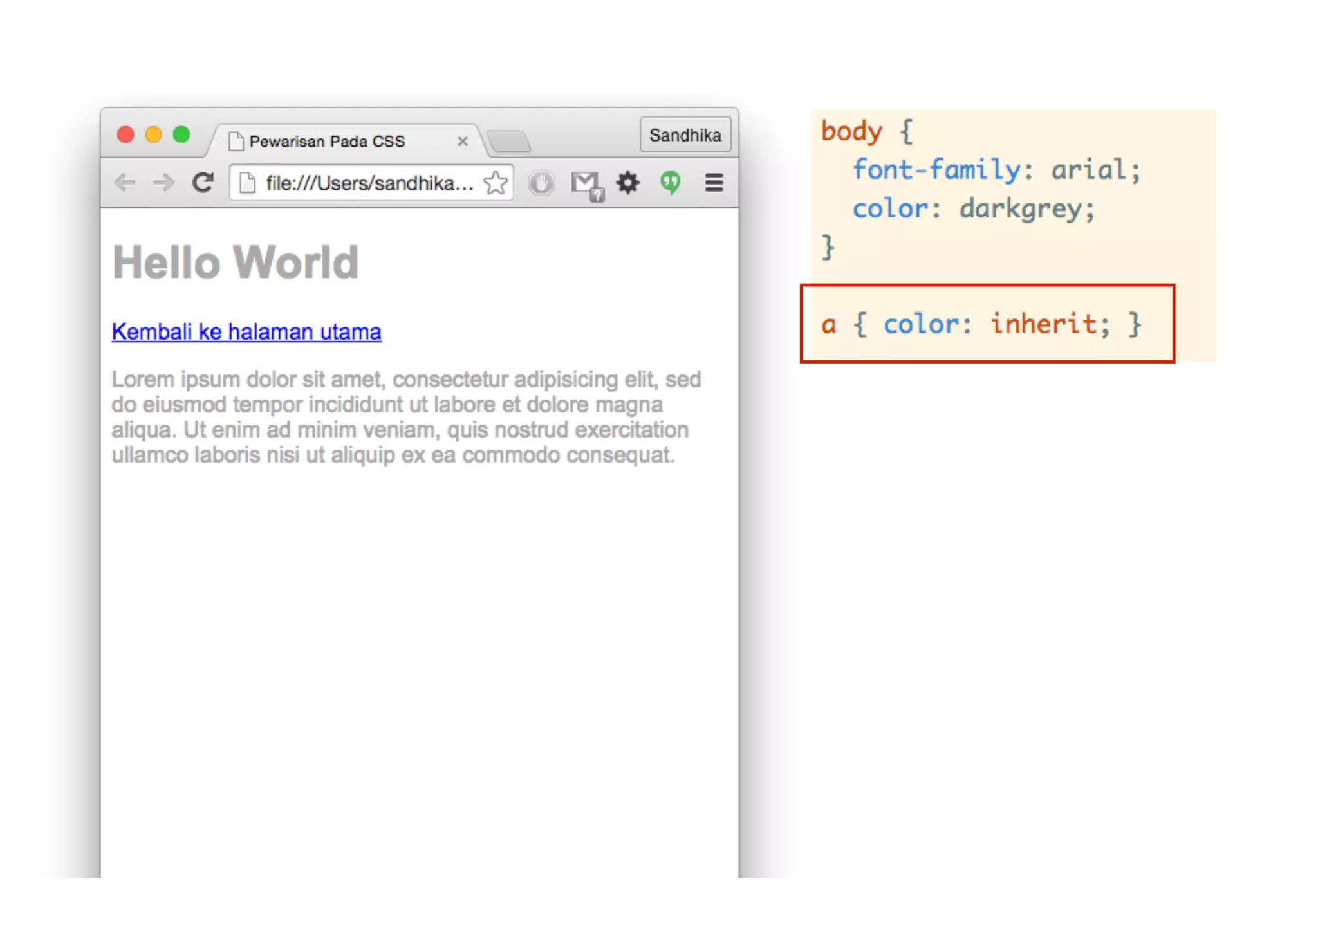The width and height of the screenshot is (1318, 931).
Task: Select the Pewarisan Pada CSS tab
Action: 327,142
